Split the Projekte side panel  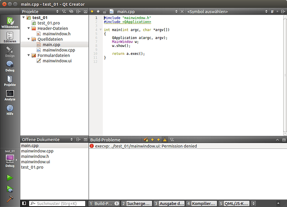click(x=78, y=12)
